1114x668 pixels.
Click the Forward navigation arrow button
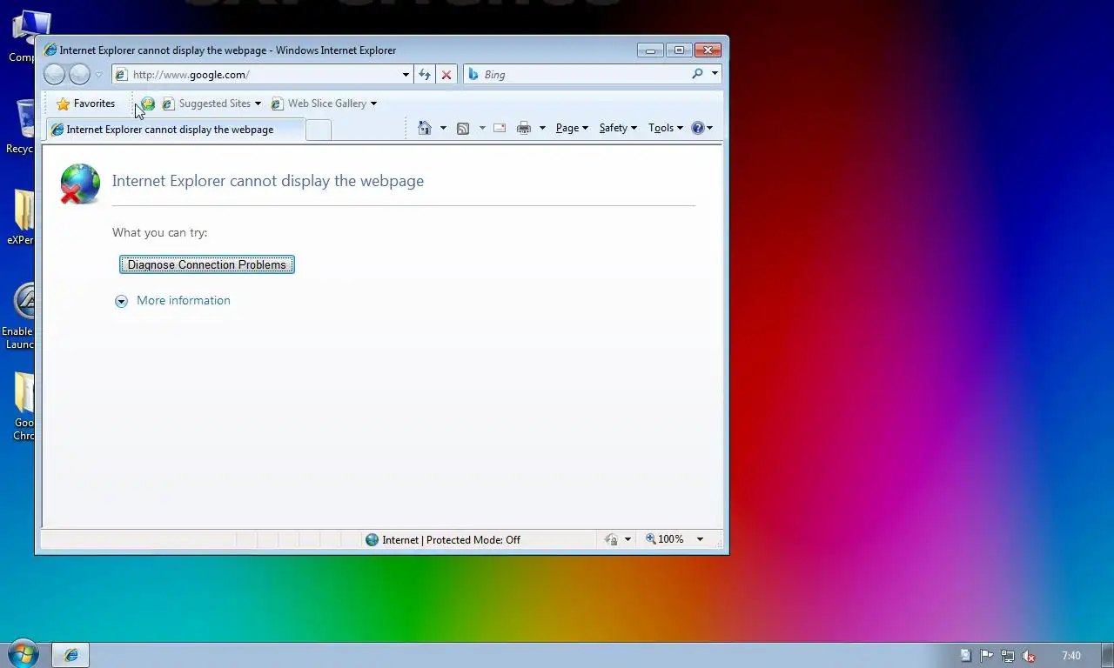click(x=79, y=75)
